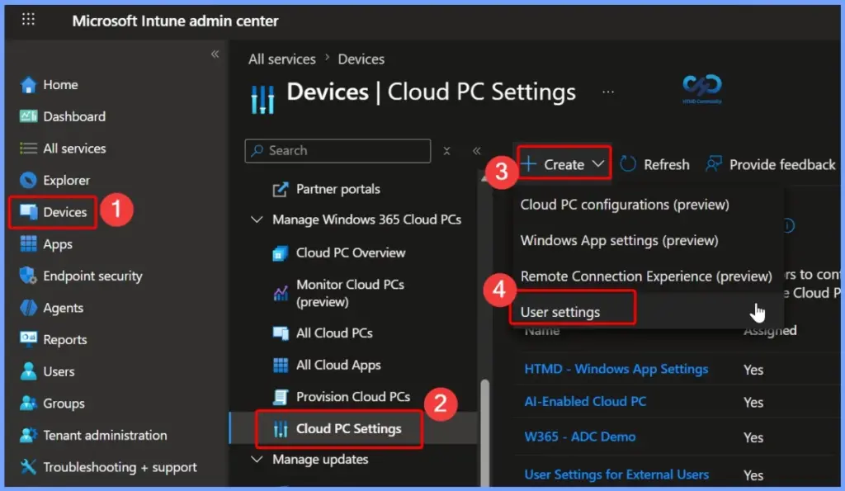Click the resource menu vertical scrollbar
This screenshot has width=845, height=491.
point(485,432)
